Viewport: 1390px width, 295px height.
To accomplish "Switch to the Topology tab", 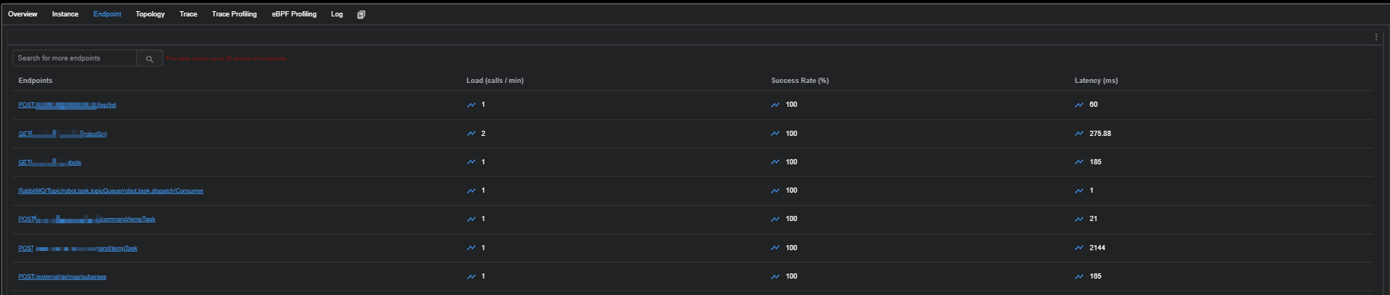I will (x=150, y=14).
